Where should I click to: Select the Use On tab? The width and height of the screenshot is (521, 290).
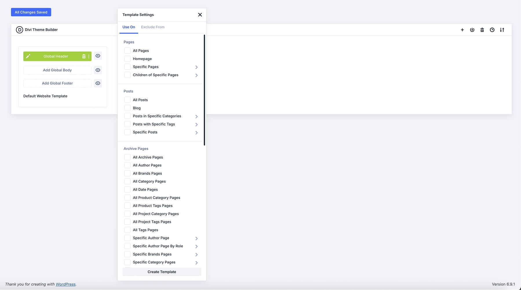pos(129,27)
